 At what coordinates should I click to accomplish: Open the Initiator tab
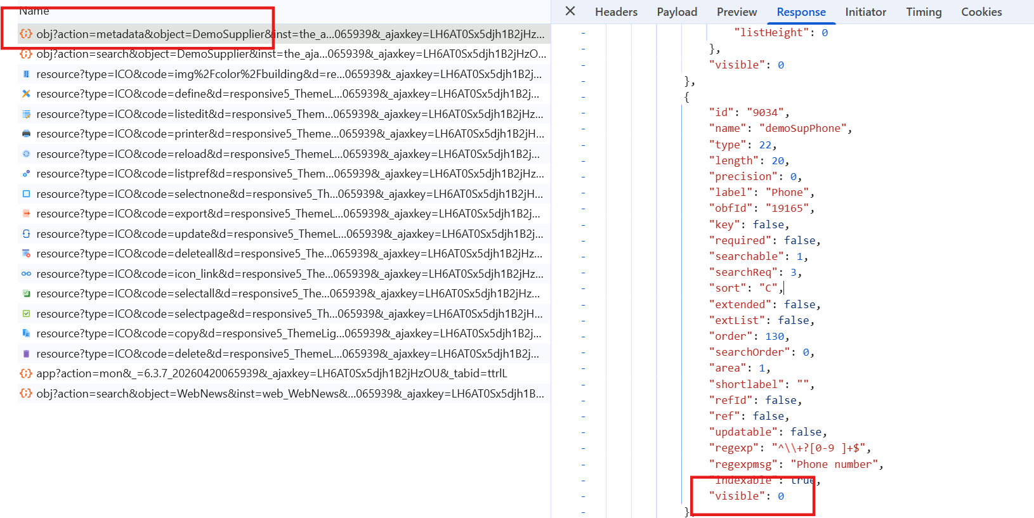point(865,12)
